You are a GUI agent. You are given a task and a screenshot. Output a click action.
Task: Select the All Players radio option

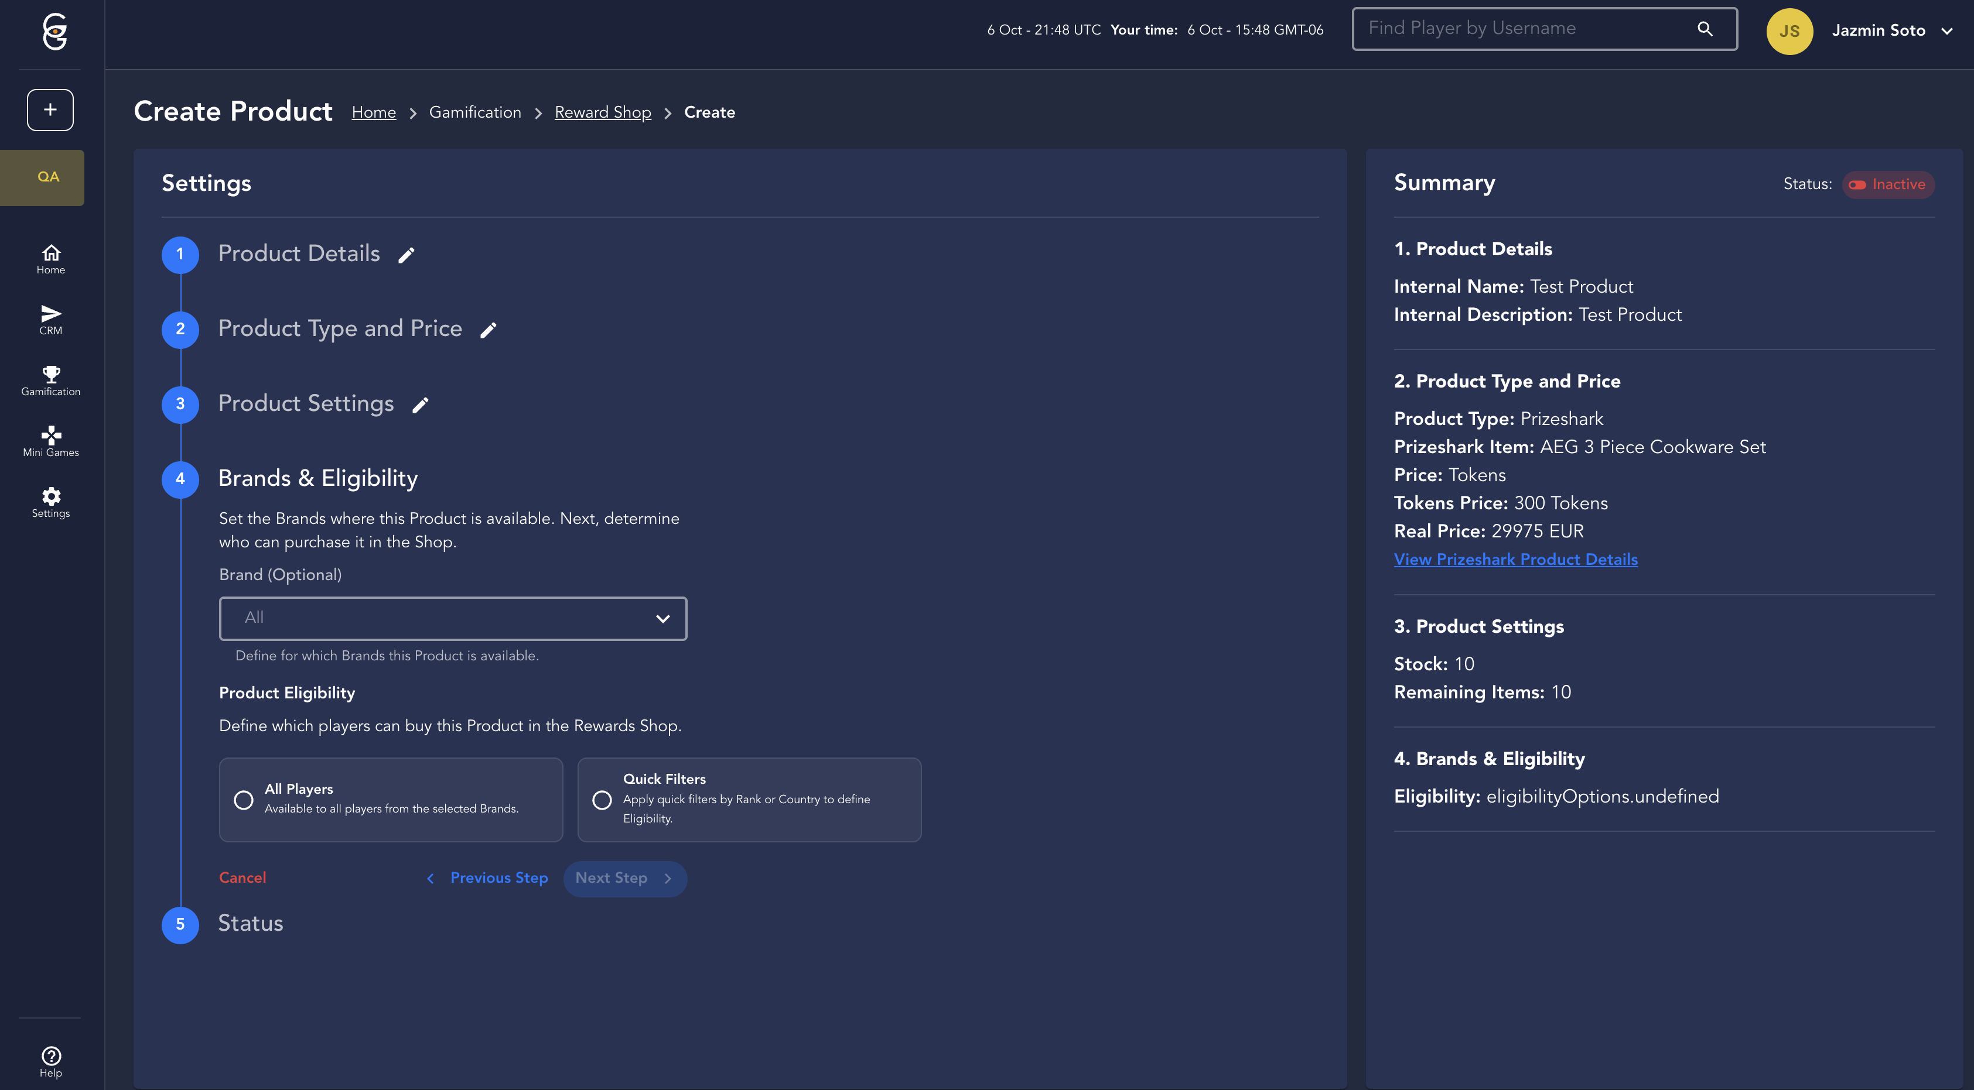[244, 800]
